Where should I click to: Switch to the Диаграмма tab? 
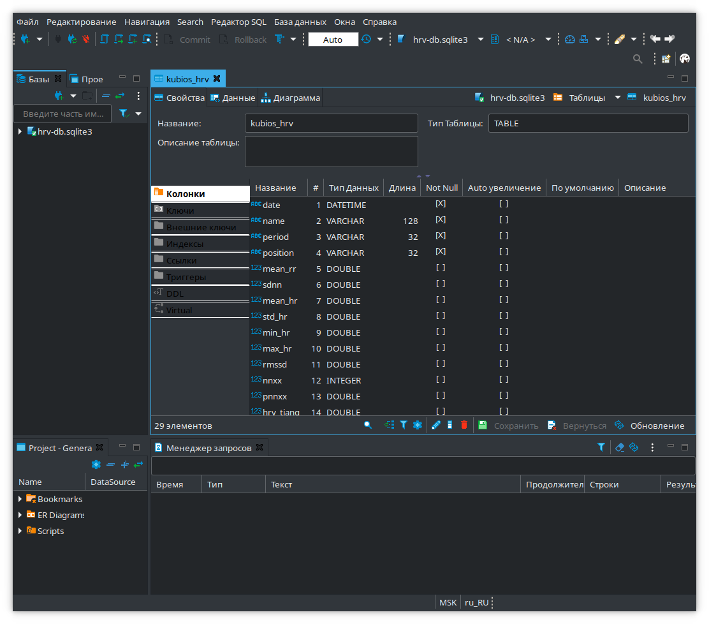point(291,98)
